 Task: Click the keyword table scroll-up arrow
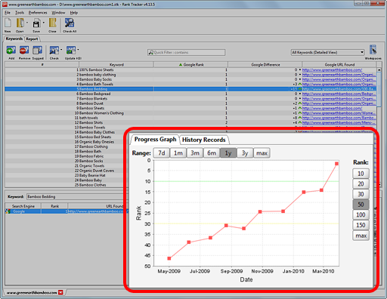[379, 69]
